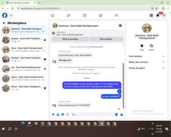Select the Mirian conversation

coord(24,88)
